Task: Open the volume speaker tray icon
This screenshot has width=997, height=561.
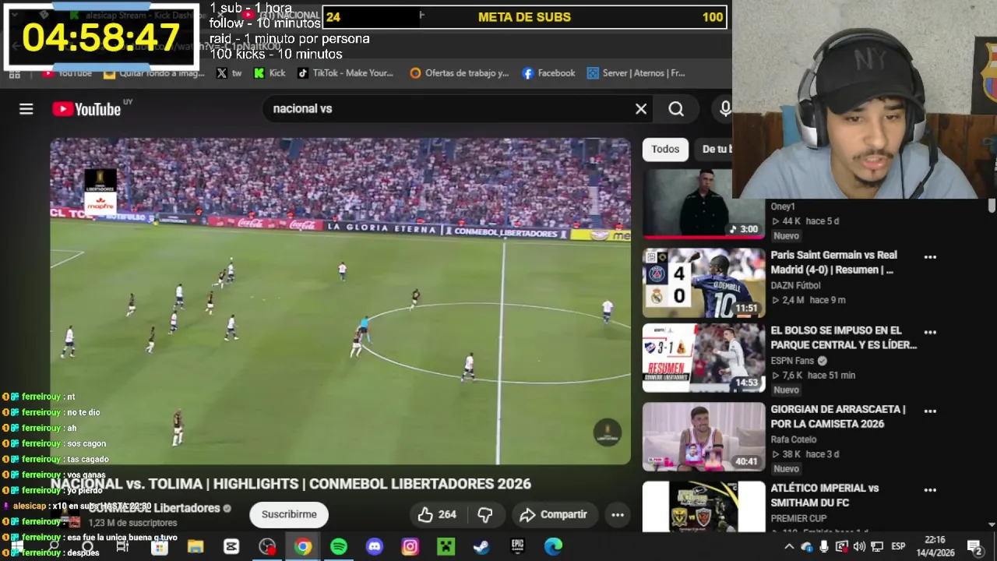Action: pos(859,547)
